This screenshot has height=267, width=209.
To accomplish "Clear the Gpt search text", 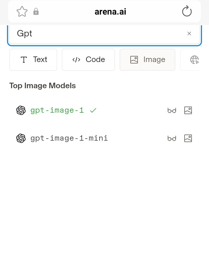I will click(x=189, y=33).
